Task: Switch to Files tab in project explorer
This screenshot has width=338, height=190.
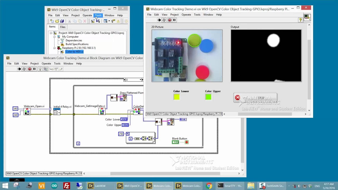Action: [x=63, y=27]
